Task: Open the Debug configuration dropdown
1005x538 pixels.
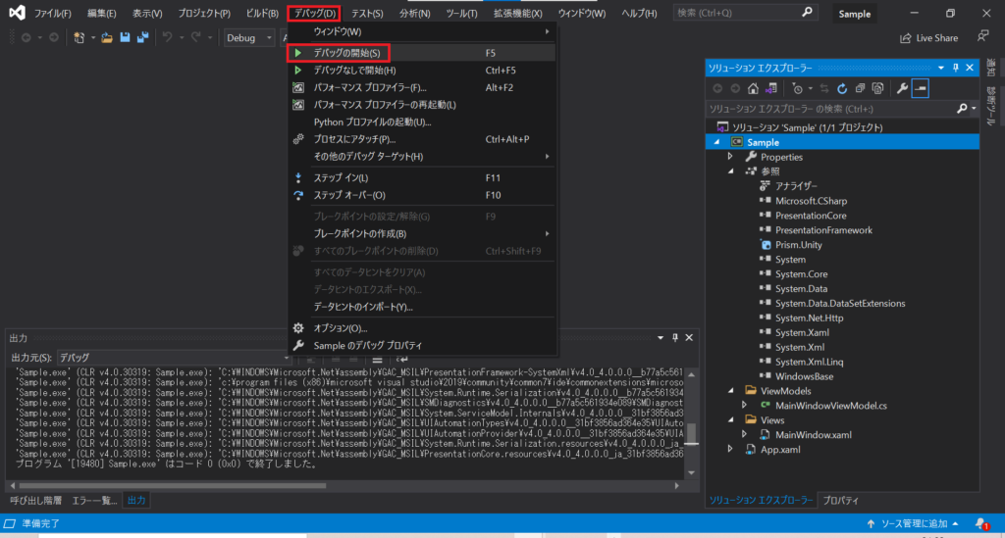Action: (249, 38)
